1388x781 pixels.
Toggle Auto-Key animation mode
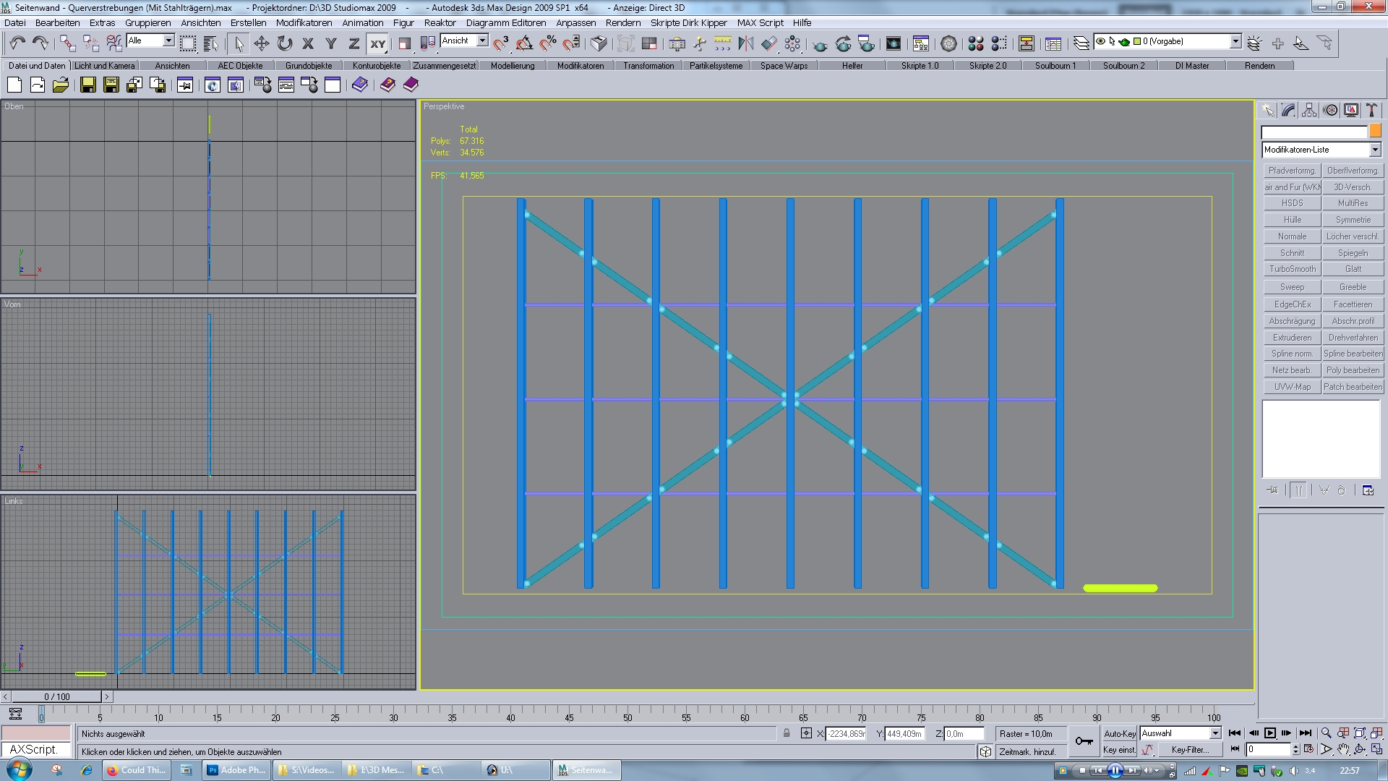click(x=1119, y=733)
